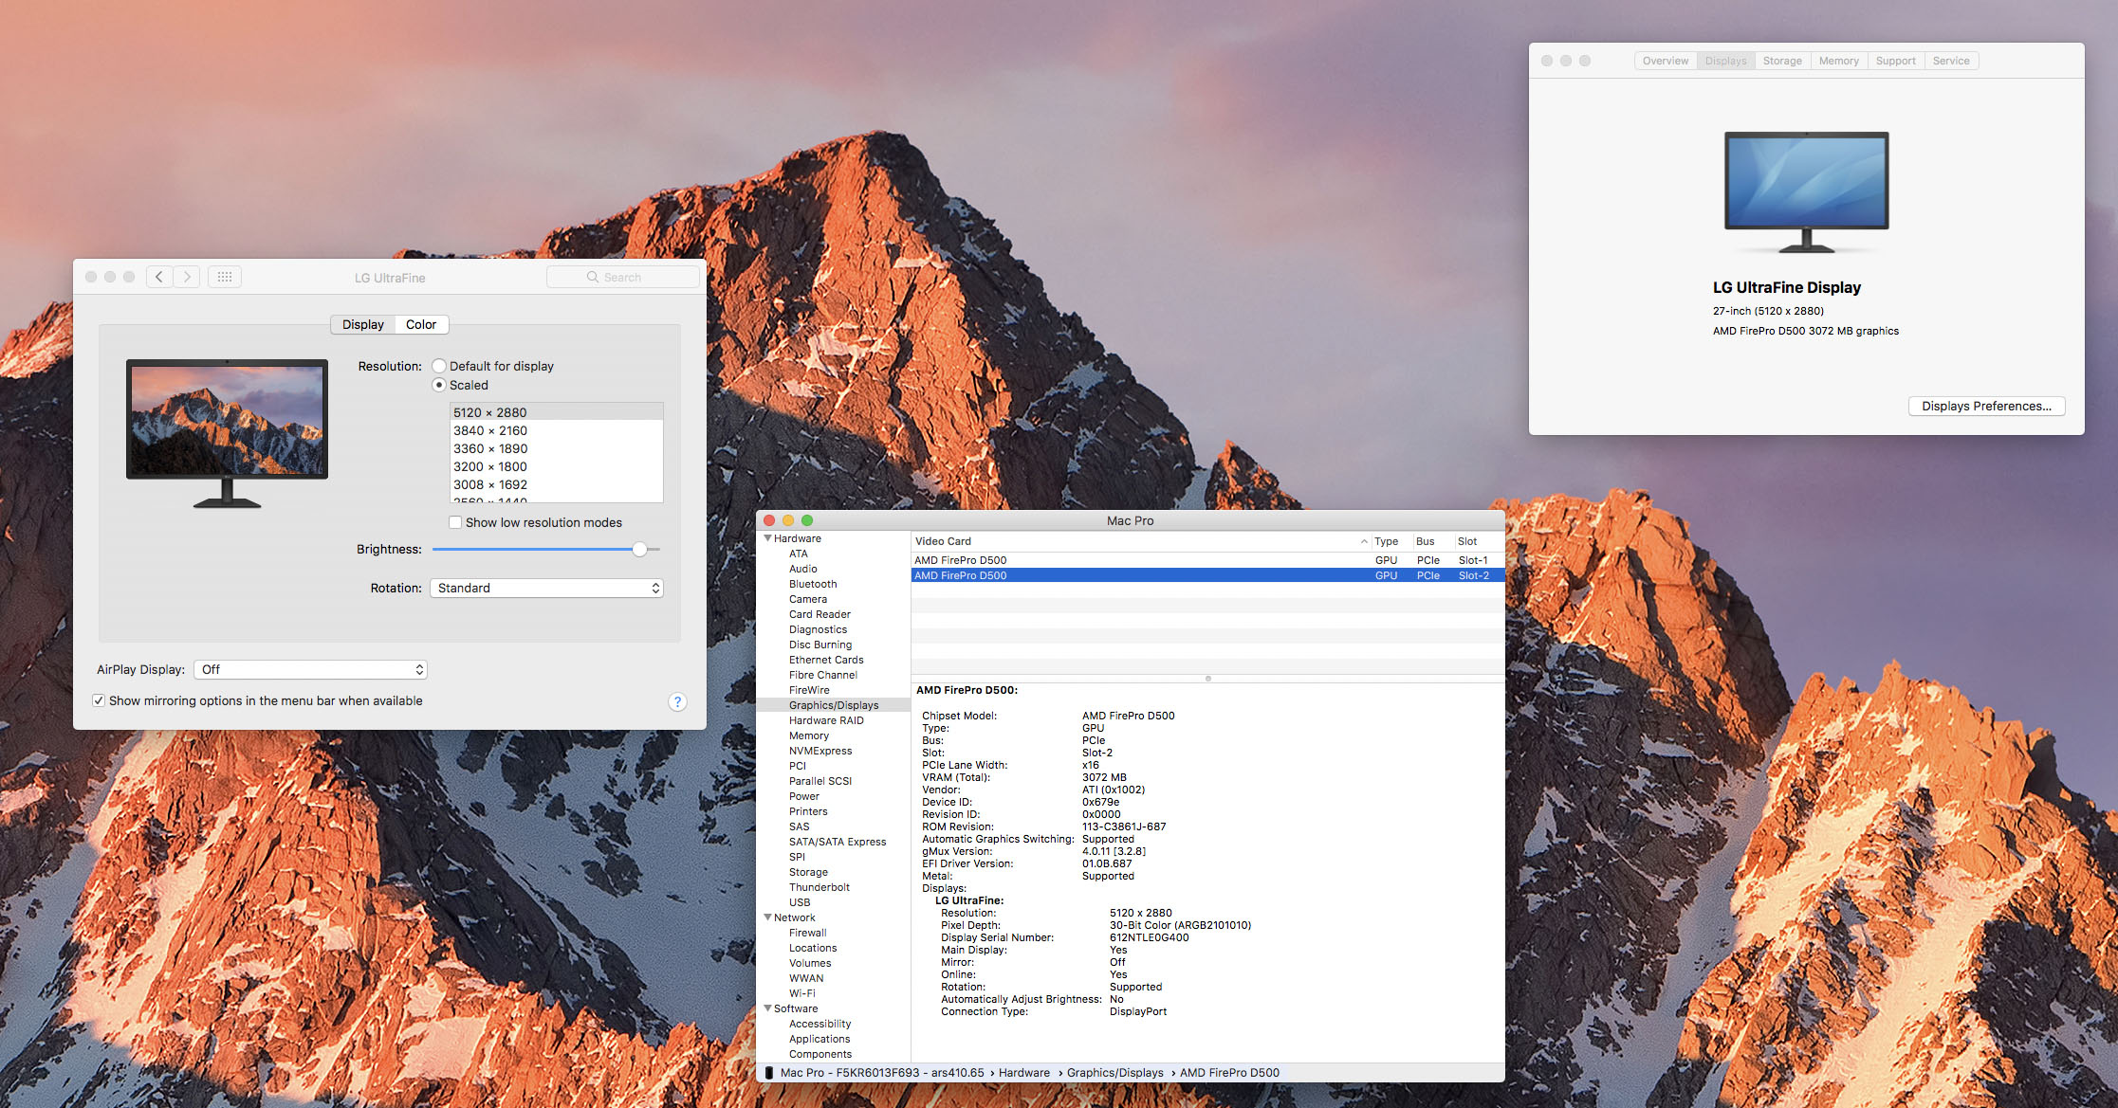This screenshot has height=1108, width=2118.
Task: Select Wi-Fi under Network
Action: (x=802, y=993)
